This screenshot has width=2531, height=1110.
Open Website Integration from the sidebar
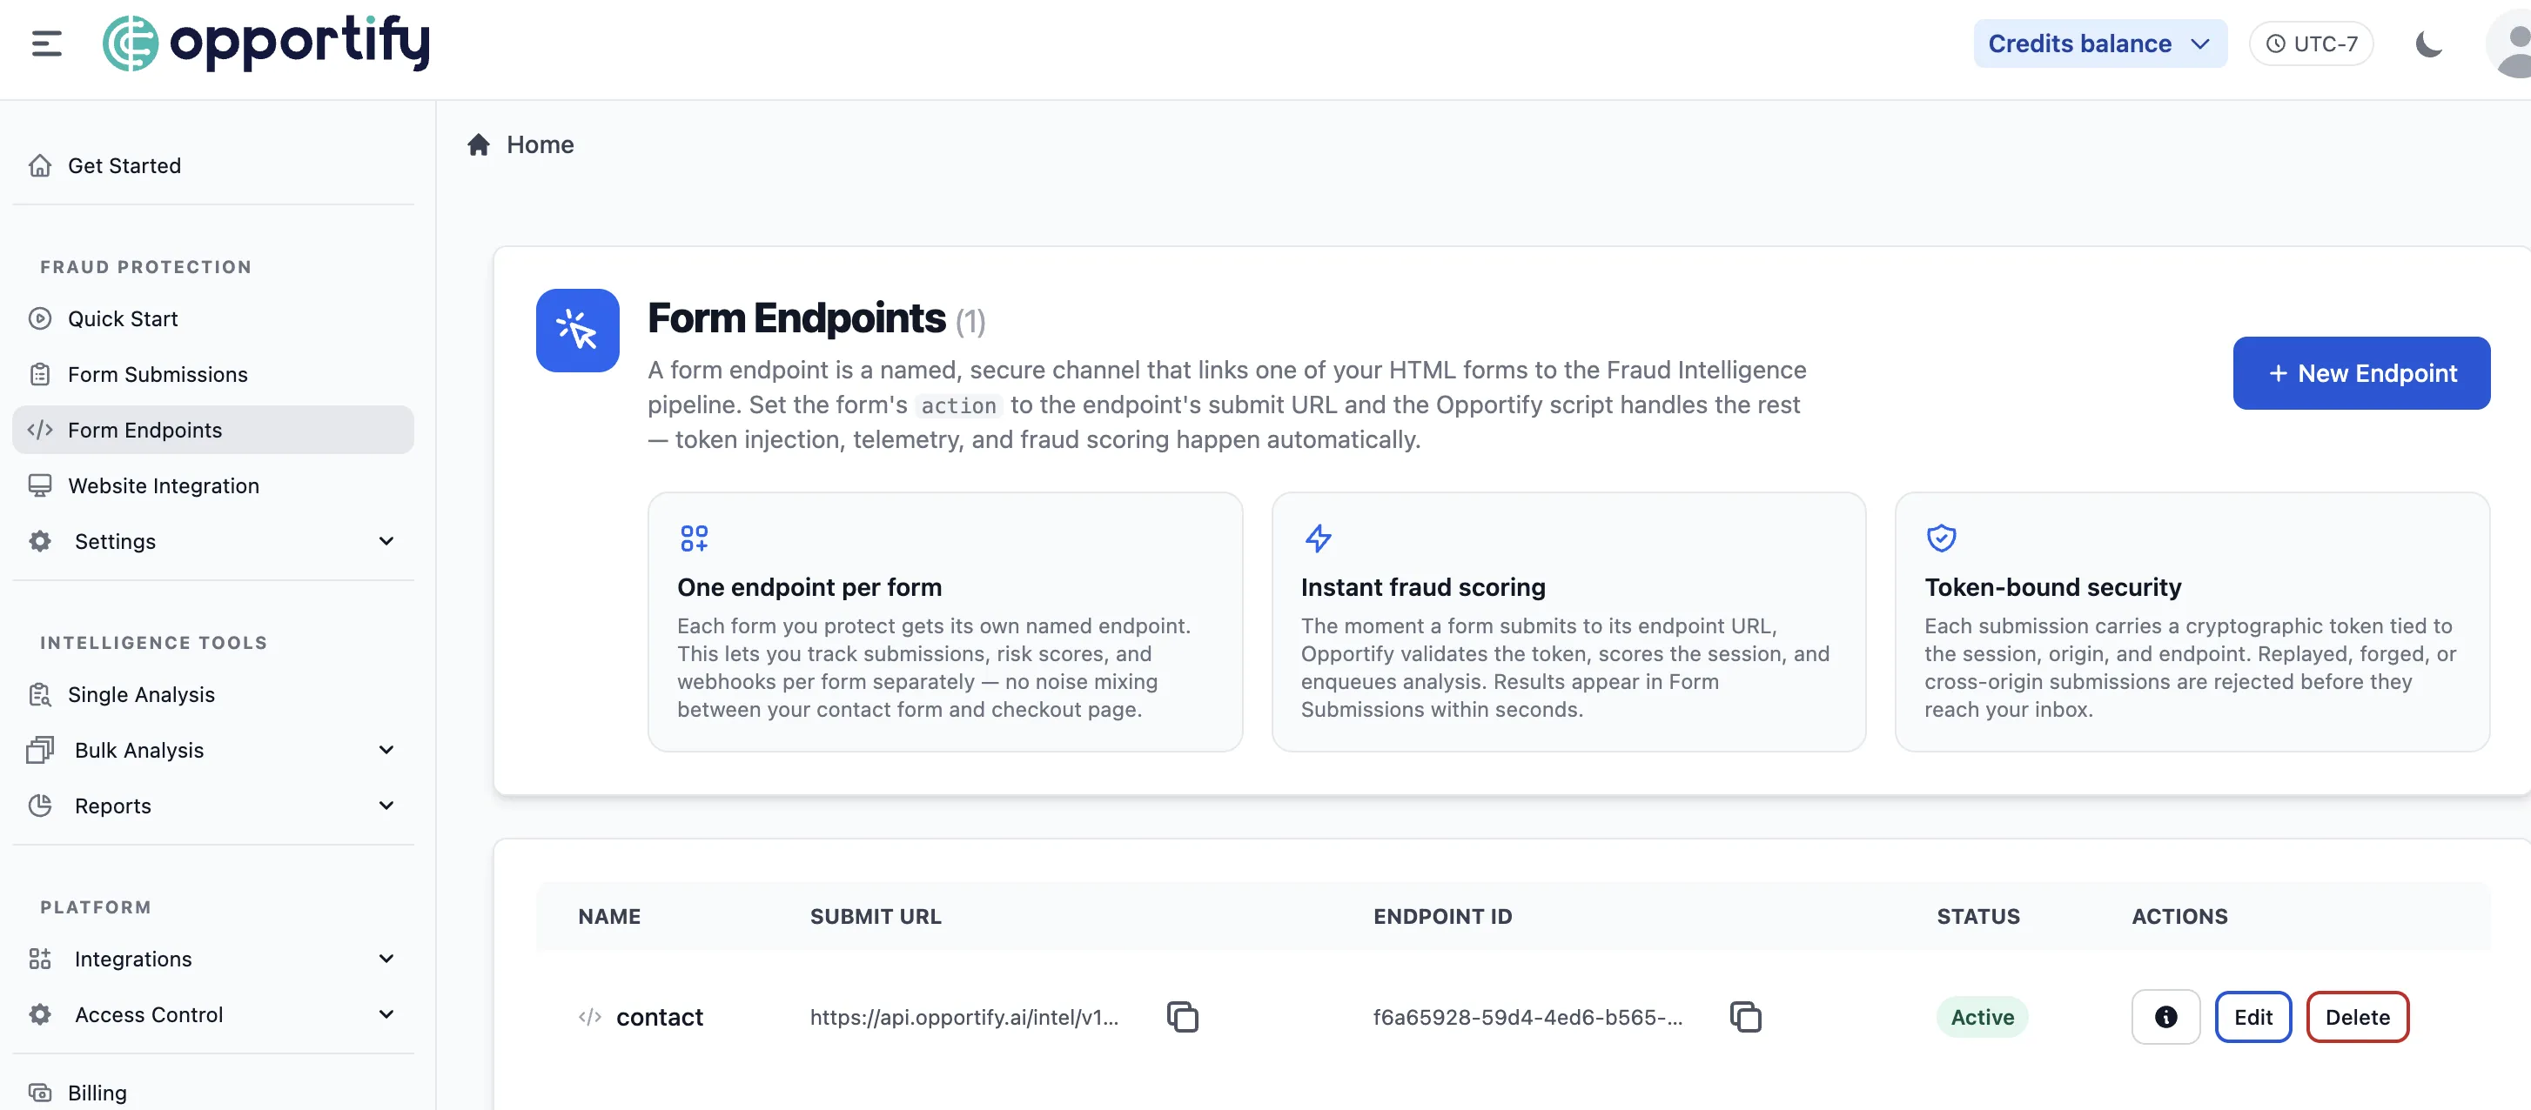click(161, 485)
